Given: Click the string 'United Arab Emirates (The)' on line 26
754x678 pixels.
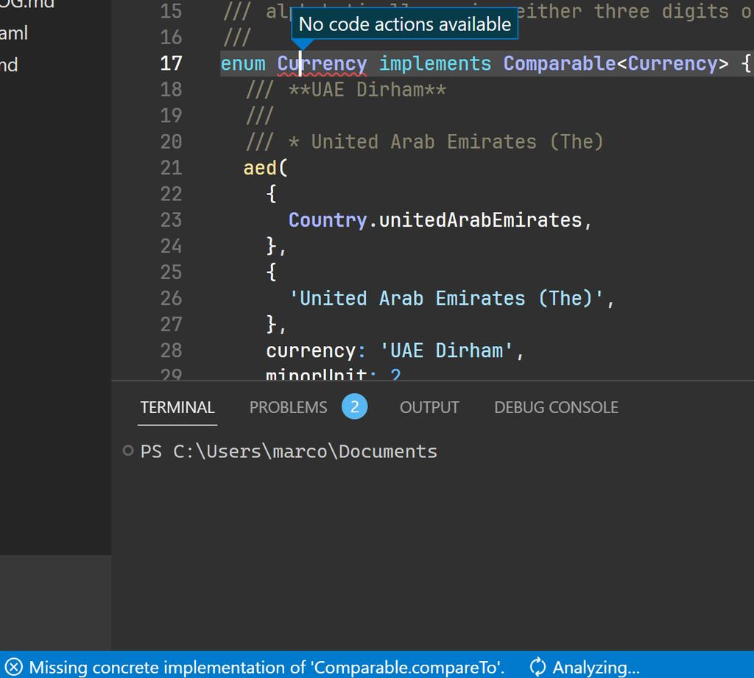Looking at the screenshot, I should coord(446,299).
